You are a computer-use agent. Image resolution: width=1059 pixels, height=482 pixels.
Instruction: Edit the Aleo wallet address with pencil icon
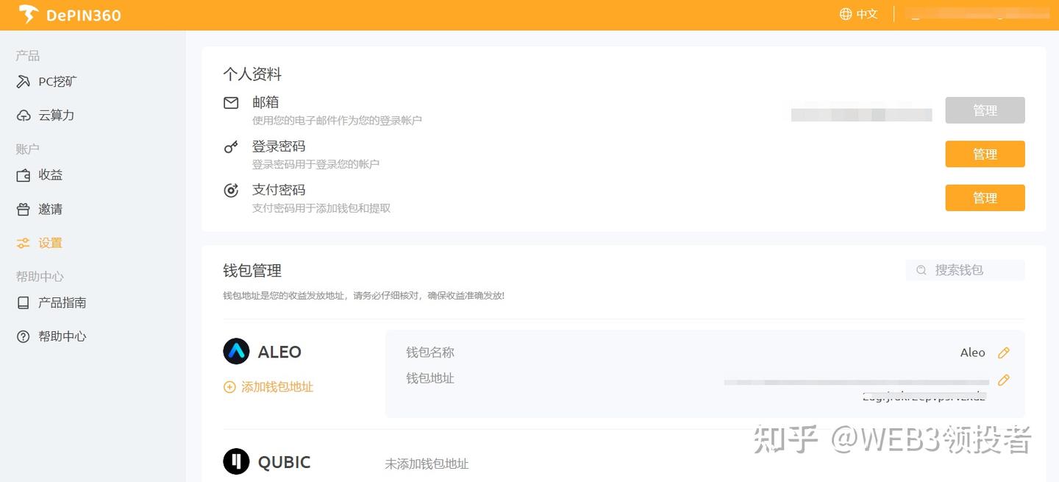click(x=1004, y=380)
